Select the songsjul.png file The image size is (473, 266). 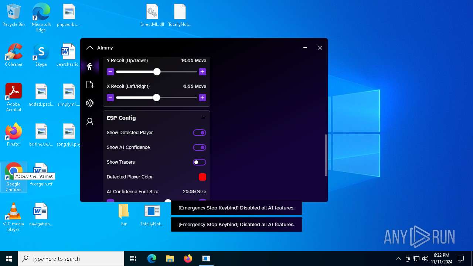[69, 135]
